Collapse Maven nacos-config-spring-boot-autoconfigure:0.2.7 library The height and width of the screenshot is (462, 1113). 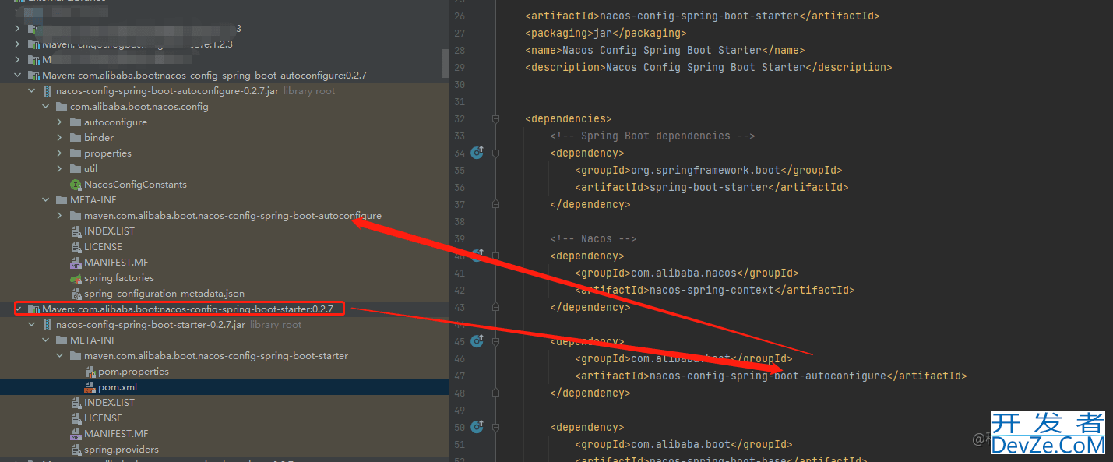tap(17, 76)
